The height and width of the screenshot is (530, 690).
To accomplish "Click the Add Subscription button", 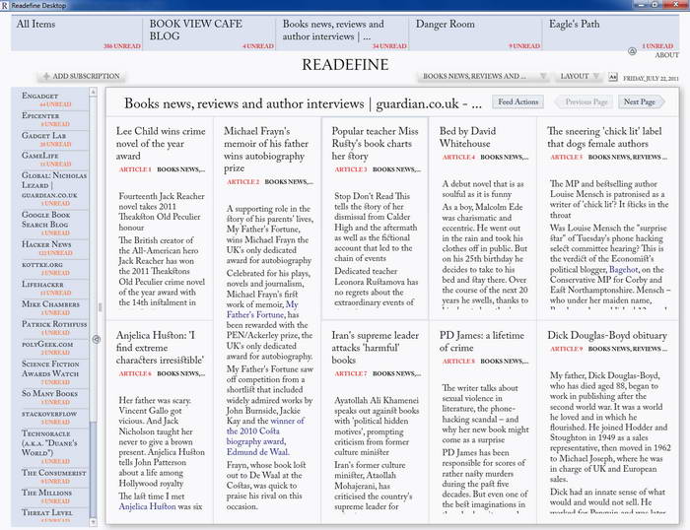I will (82, 76).
